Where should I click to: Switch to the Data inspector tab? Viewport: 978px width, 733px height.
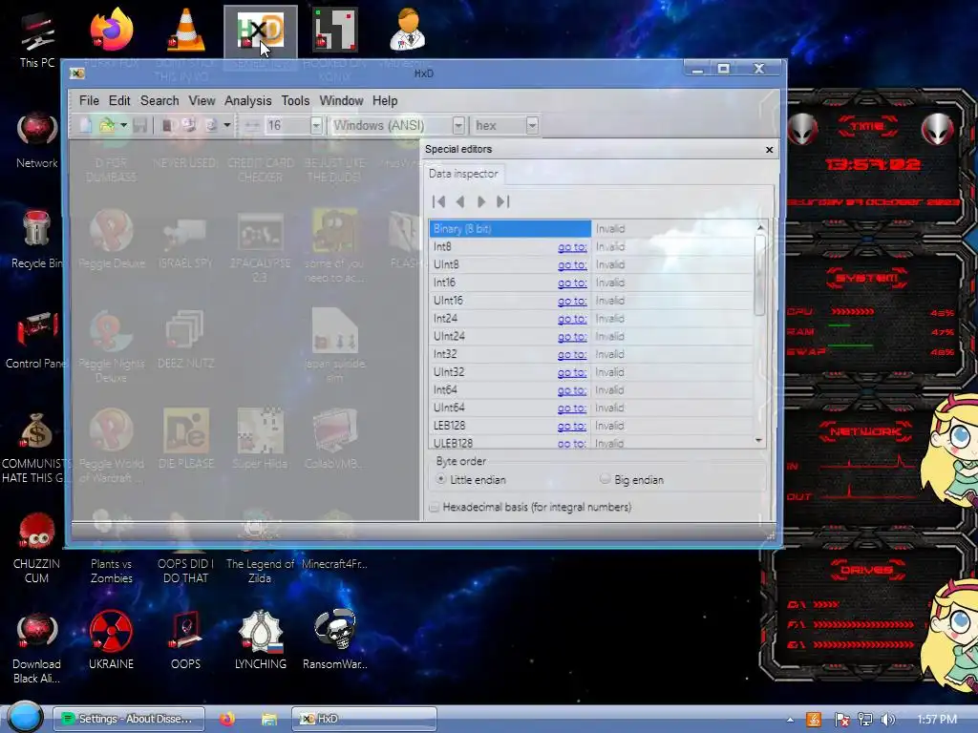point(463,174)
